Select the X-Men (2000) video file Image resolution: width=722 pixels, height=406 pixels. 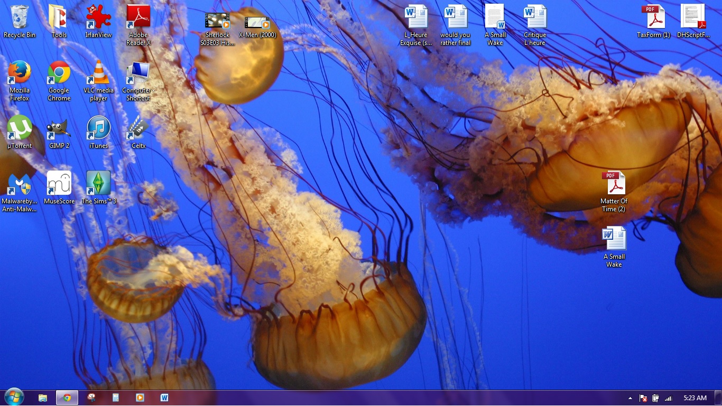click(257, 26)
